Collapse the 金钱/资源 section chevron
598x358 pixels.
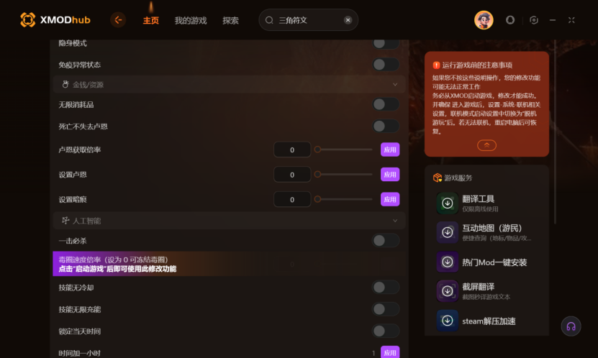(395, 85)
